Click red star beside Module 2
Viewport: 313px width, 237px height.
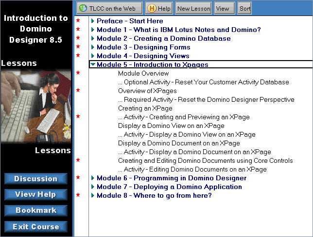tap(78, 38)
